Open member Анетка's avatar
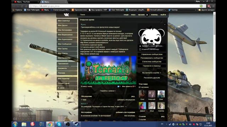This screenshot has height=127, width=227. click(x=161, y=105)
